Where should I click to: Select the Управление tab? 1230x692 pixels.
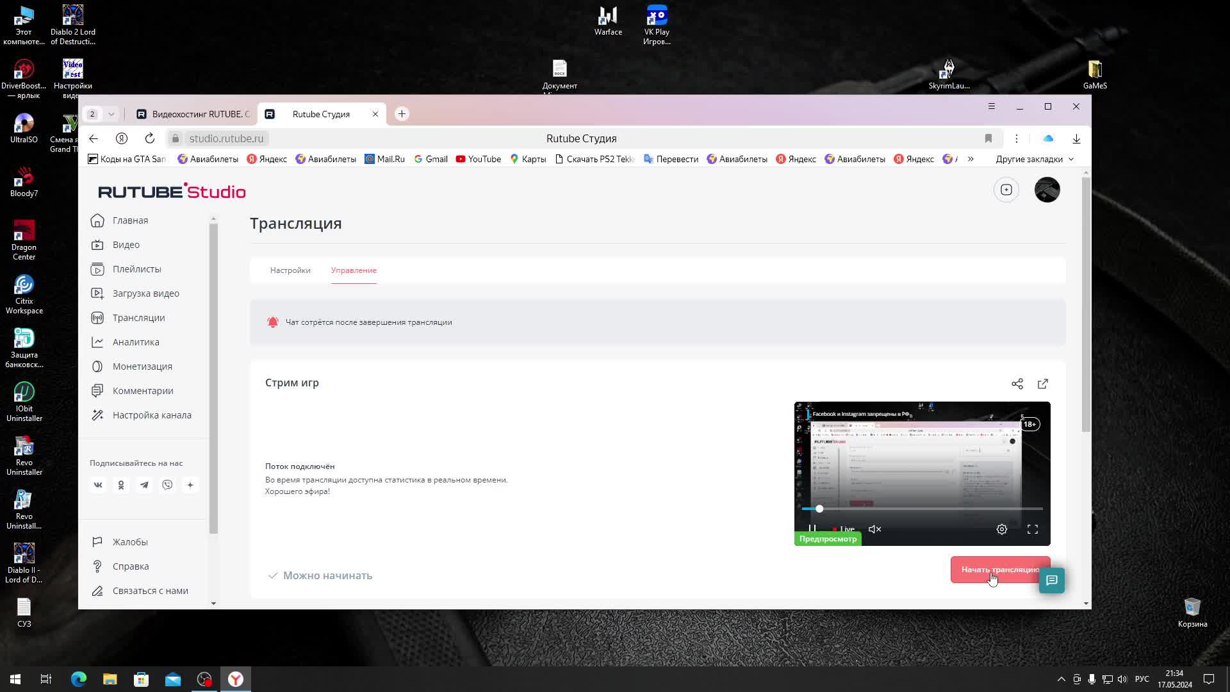[354, 270]
